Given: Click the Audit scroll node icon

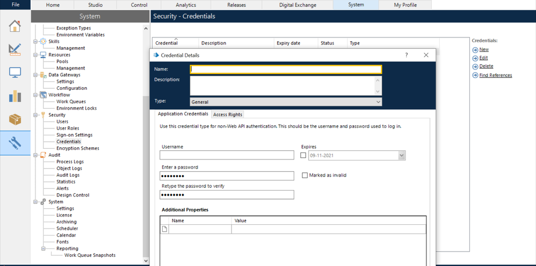Looking at the screenshot, I should tap(43, 155).
